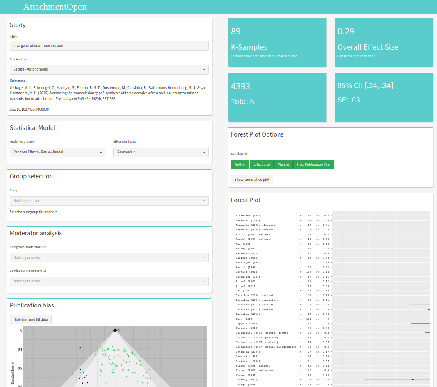Click the Verhage et al. reference text
Screen dimensions: 437x387
tap(108, 93)
